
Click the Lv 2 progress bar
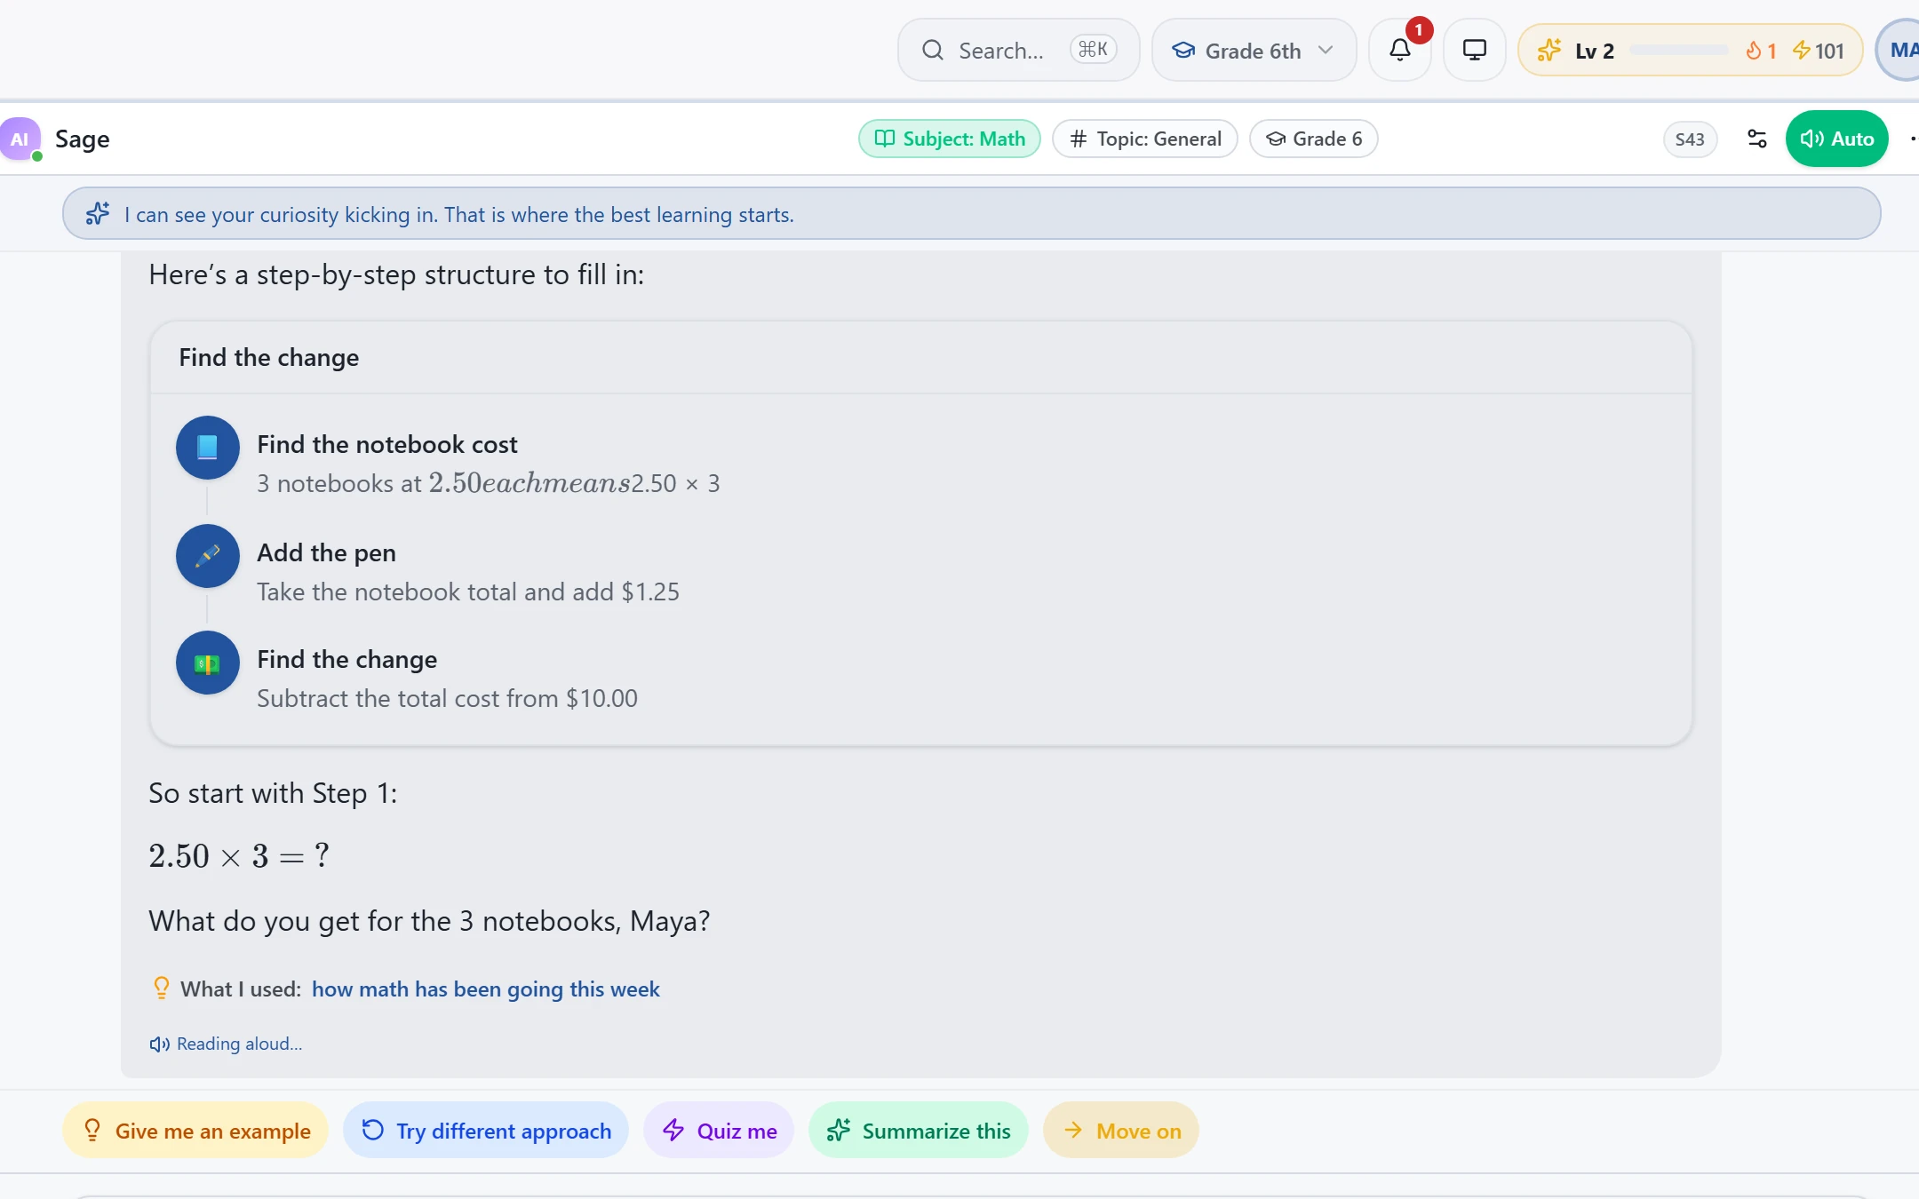tap(1678, 51)
